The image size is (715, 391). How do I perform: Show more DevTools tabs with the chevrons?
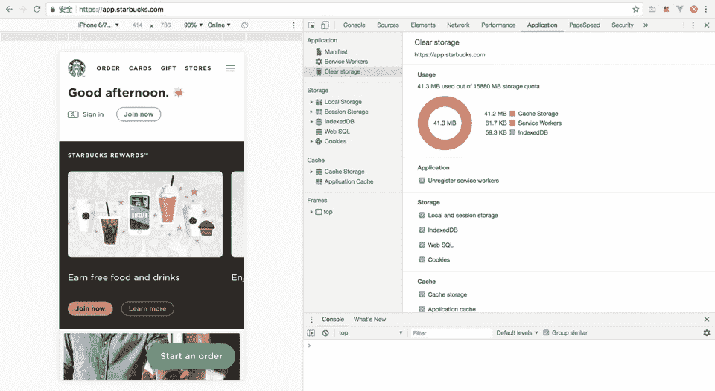click(x=646, y=25)
